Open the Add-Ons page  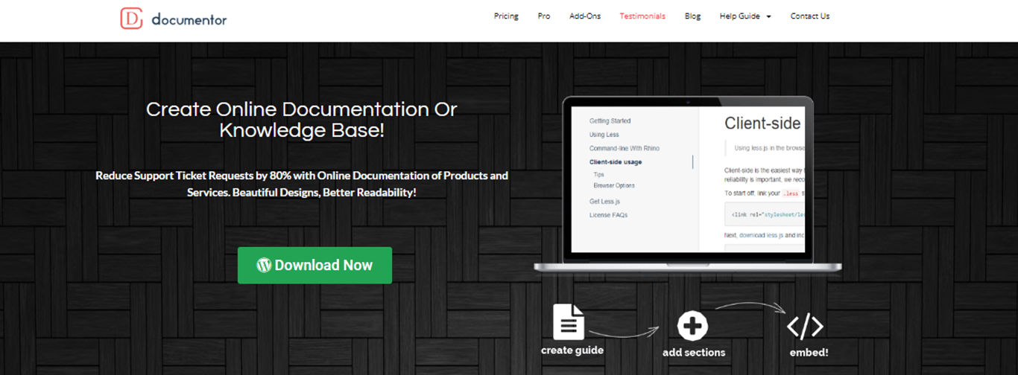[x=585, y=16]
